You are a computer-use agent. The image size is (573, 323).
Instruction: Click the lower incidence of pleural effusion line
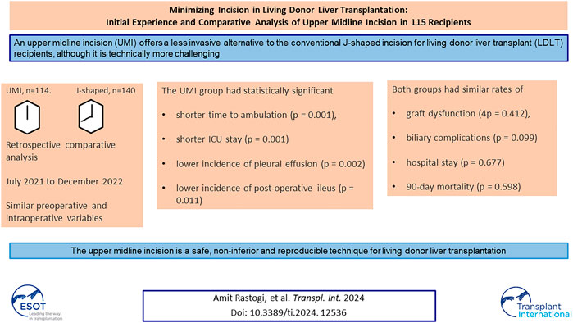pos(271,164)
